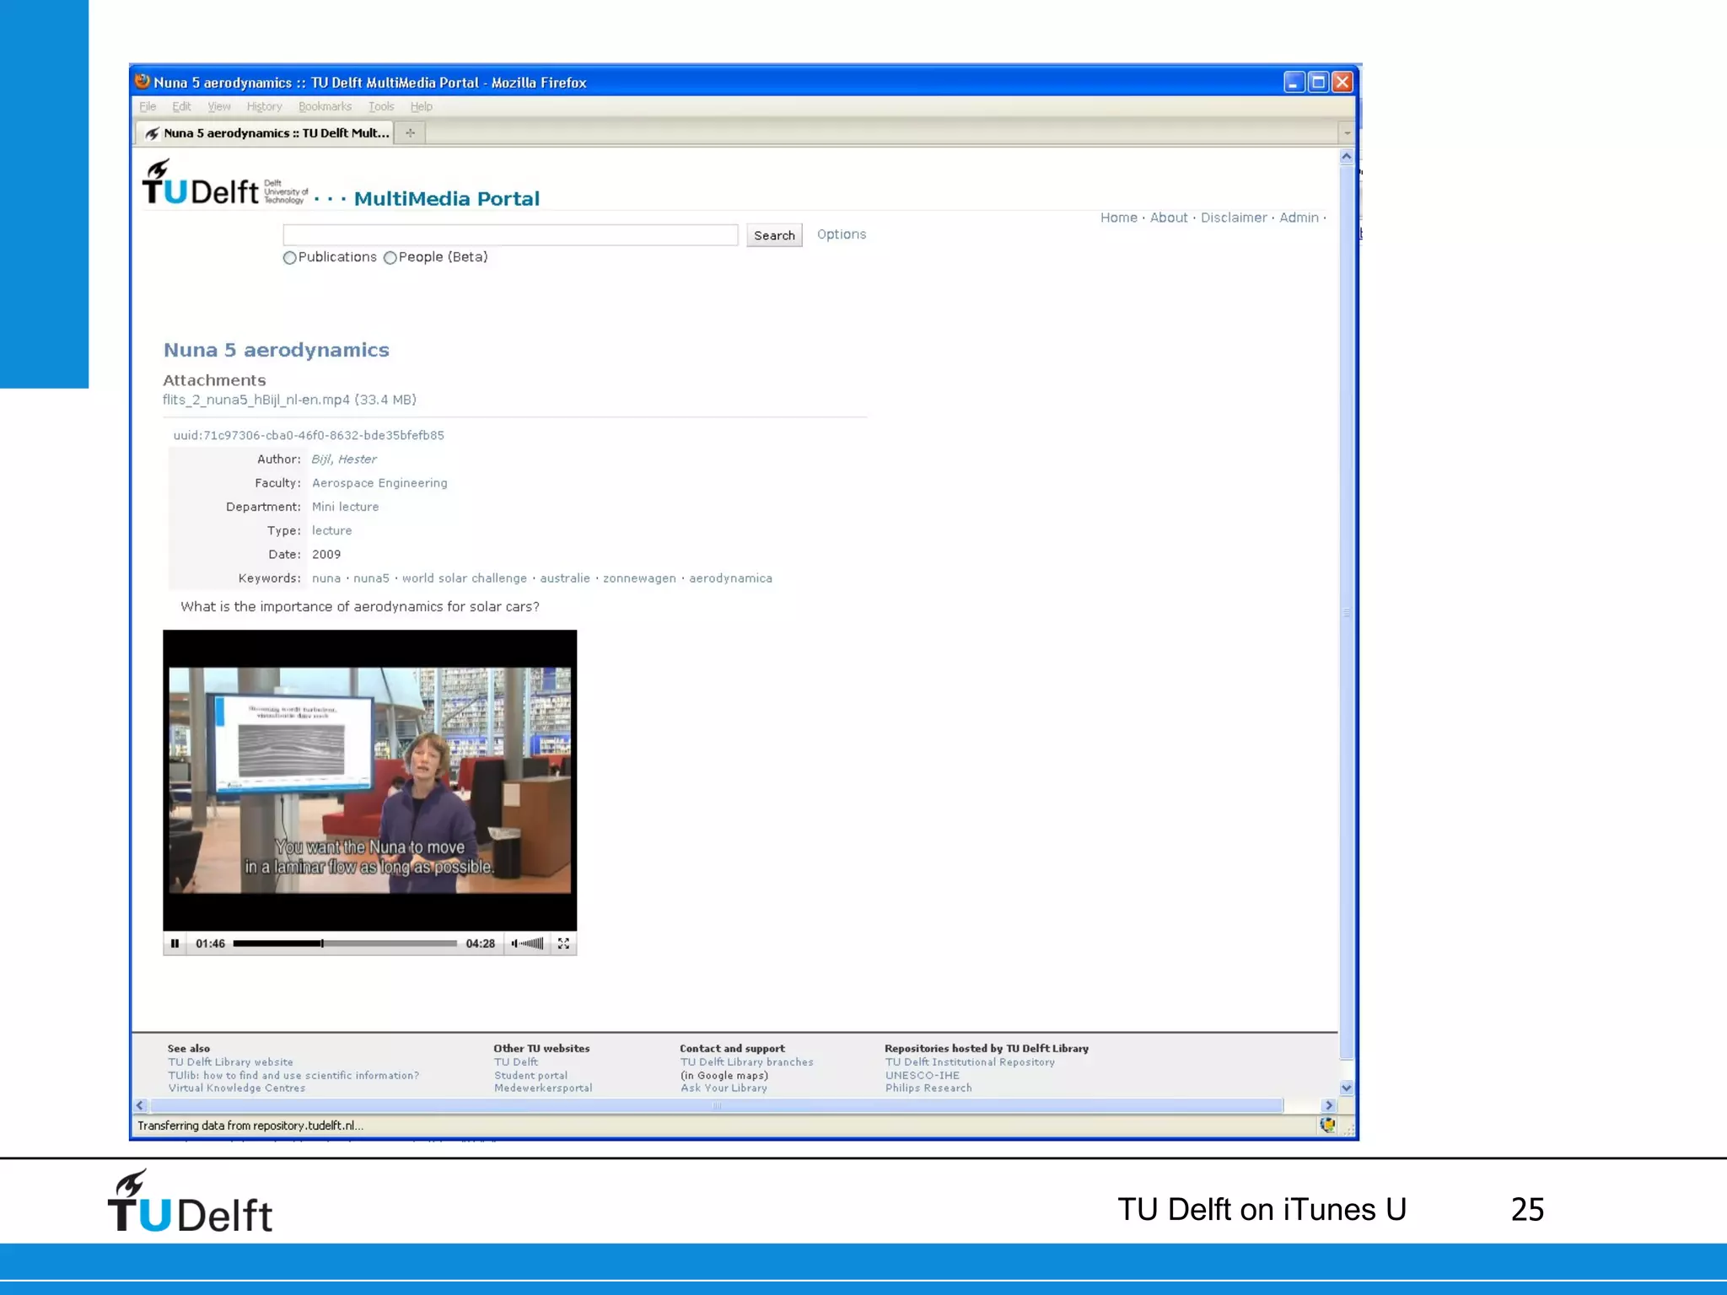
Task: Select the People (Beta) radio button
Action: pyautogui.click(x=390, y=258)
